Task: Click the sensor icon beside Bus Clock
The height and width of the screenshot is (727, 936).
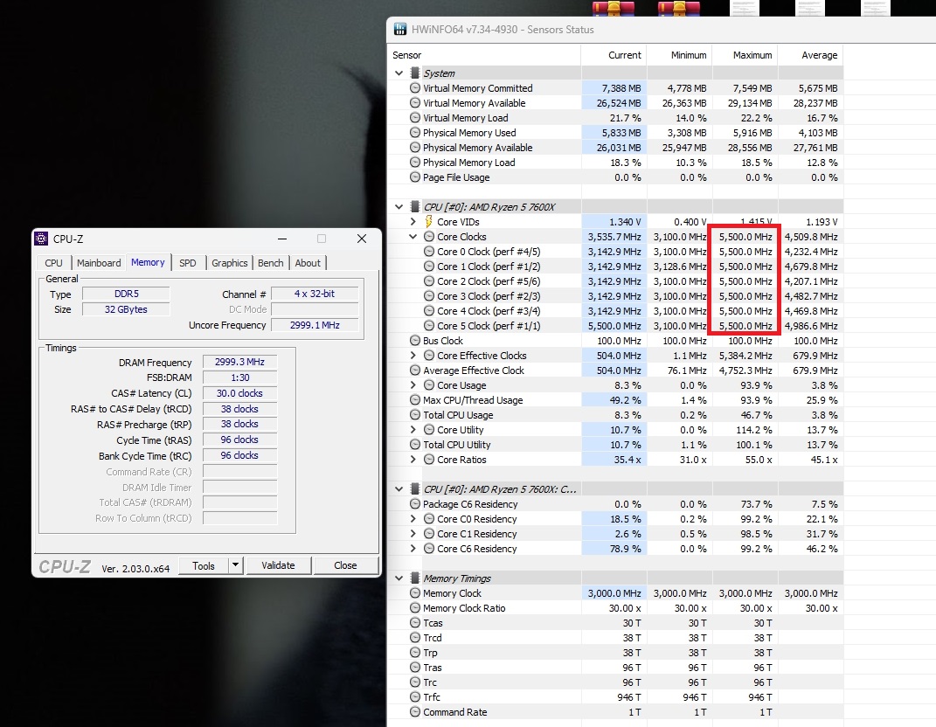Action: pyautogui.click(x=415, y=340)
